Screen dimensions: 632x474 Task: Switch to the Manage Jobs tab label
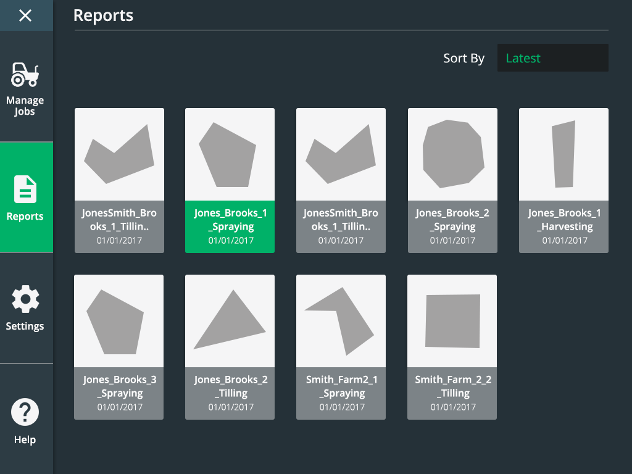[25, 106]
